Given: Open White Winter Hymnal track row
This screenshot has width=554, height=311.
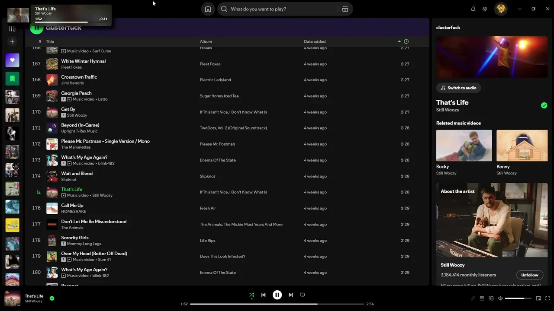Looking at the screenshot, I should click(227, 64).
